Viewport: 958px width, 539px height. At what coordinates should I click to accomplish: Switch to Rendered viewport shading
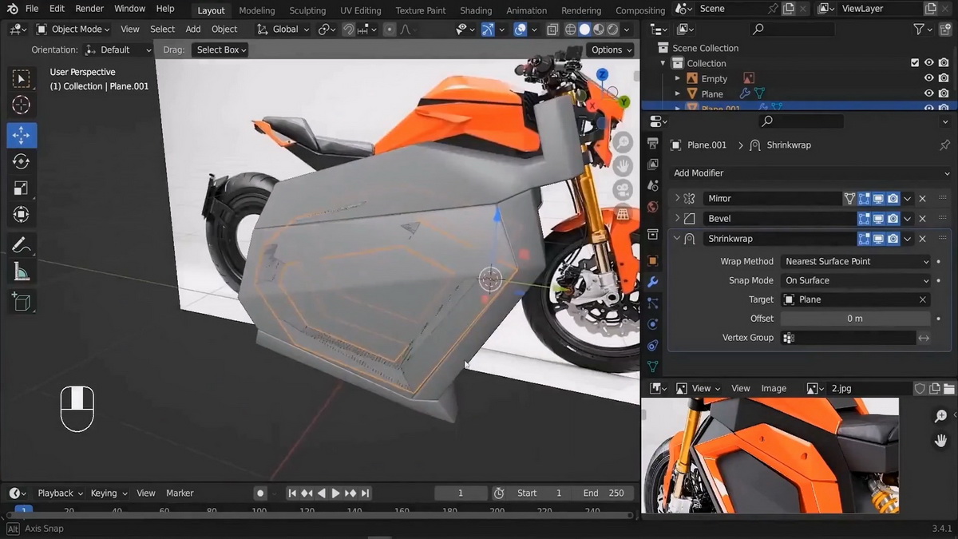click(x=612, y=30)
